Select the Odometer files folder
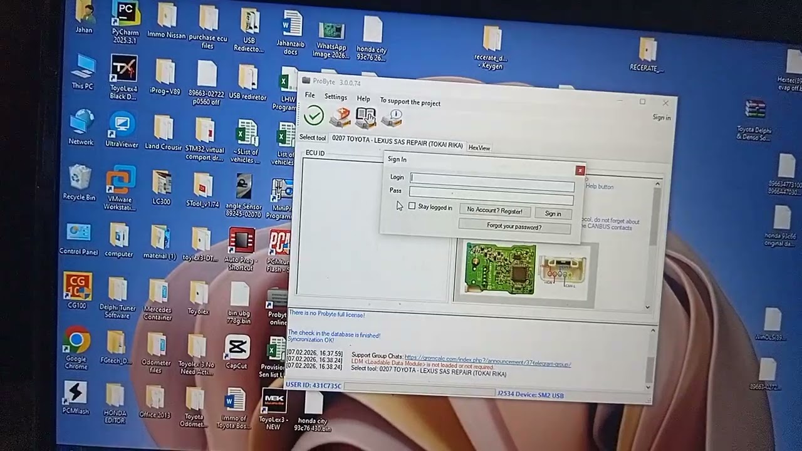The image size is (802, 451). (156, 353)
